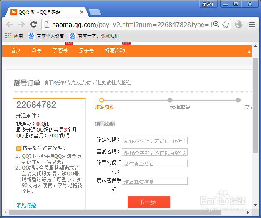Click the 精品靓号资费说明 badge icon

(x=18, y=148)
